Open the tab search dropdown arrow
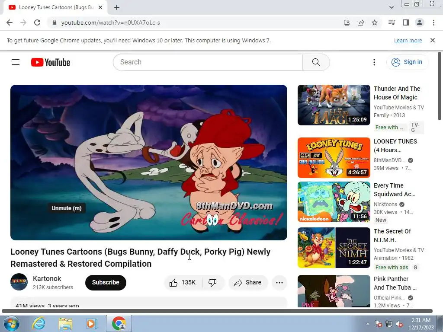 392,8
